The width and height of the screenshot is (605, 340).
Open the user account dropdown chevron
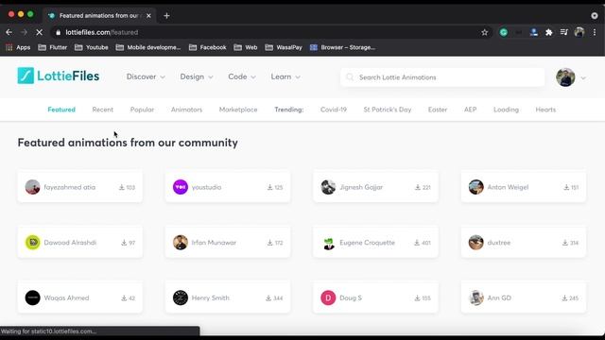click(583, 77)
